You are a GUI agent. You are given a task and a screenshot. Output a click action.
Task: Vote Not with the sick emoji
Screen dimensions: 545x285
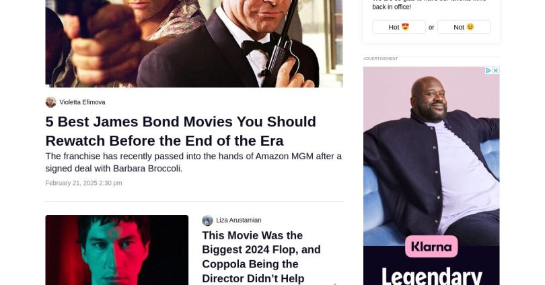(x=464, y=27)
